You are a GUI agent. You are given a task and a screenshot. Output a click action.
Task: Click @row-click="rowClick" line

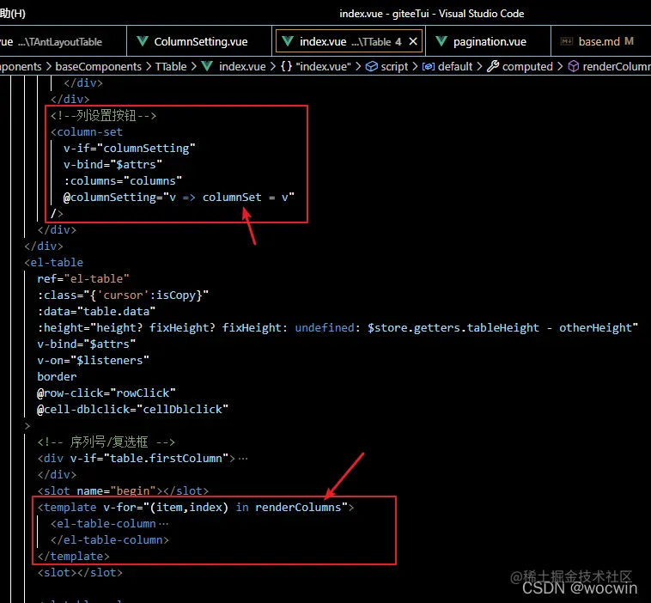pyautogui.click(x=106, y=393)
